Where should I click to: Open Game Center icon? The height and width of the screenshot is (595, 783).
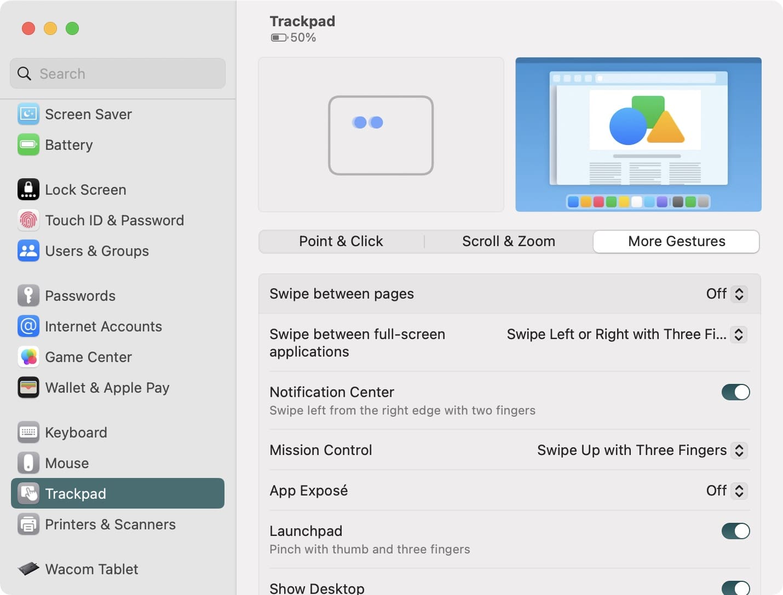tap(28, 357)
